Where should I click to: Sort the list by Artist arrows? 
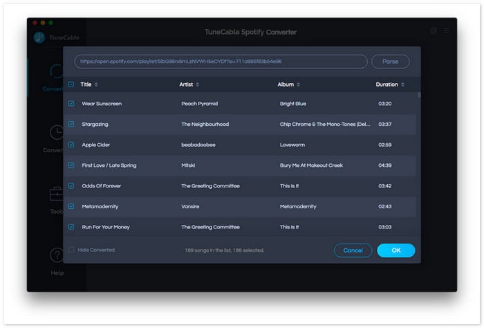(198, 84)
